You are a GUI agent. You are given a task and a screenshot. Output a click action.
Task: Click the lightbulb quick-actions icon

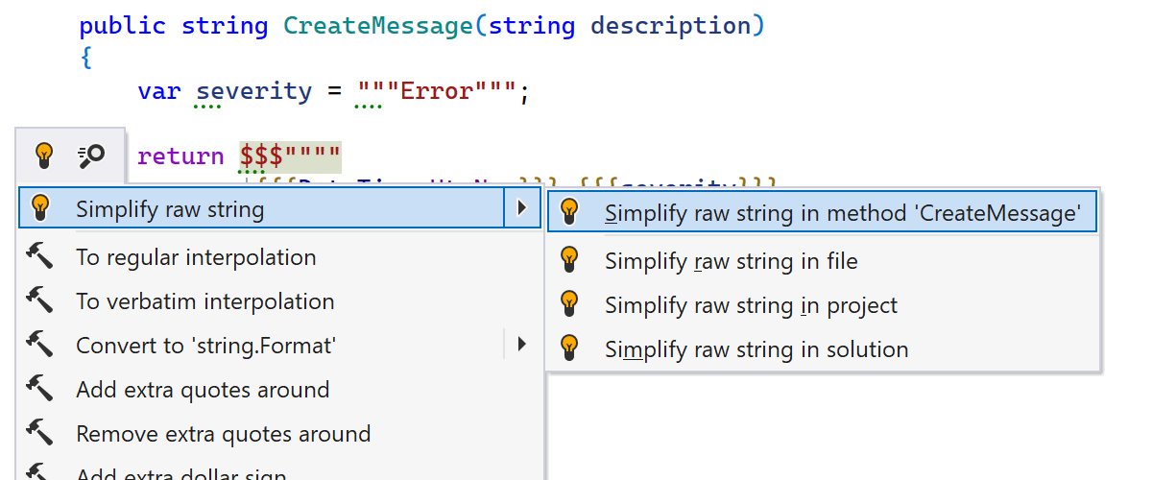43,155
